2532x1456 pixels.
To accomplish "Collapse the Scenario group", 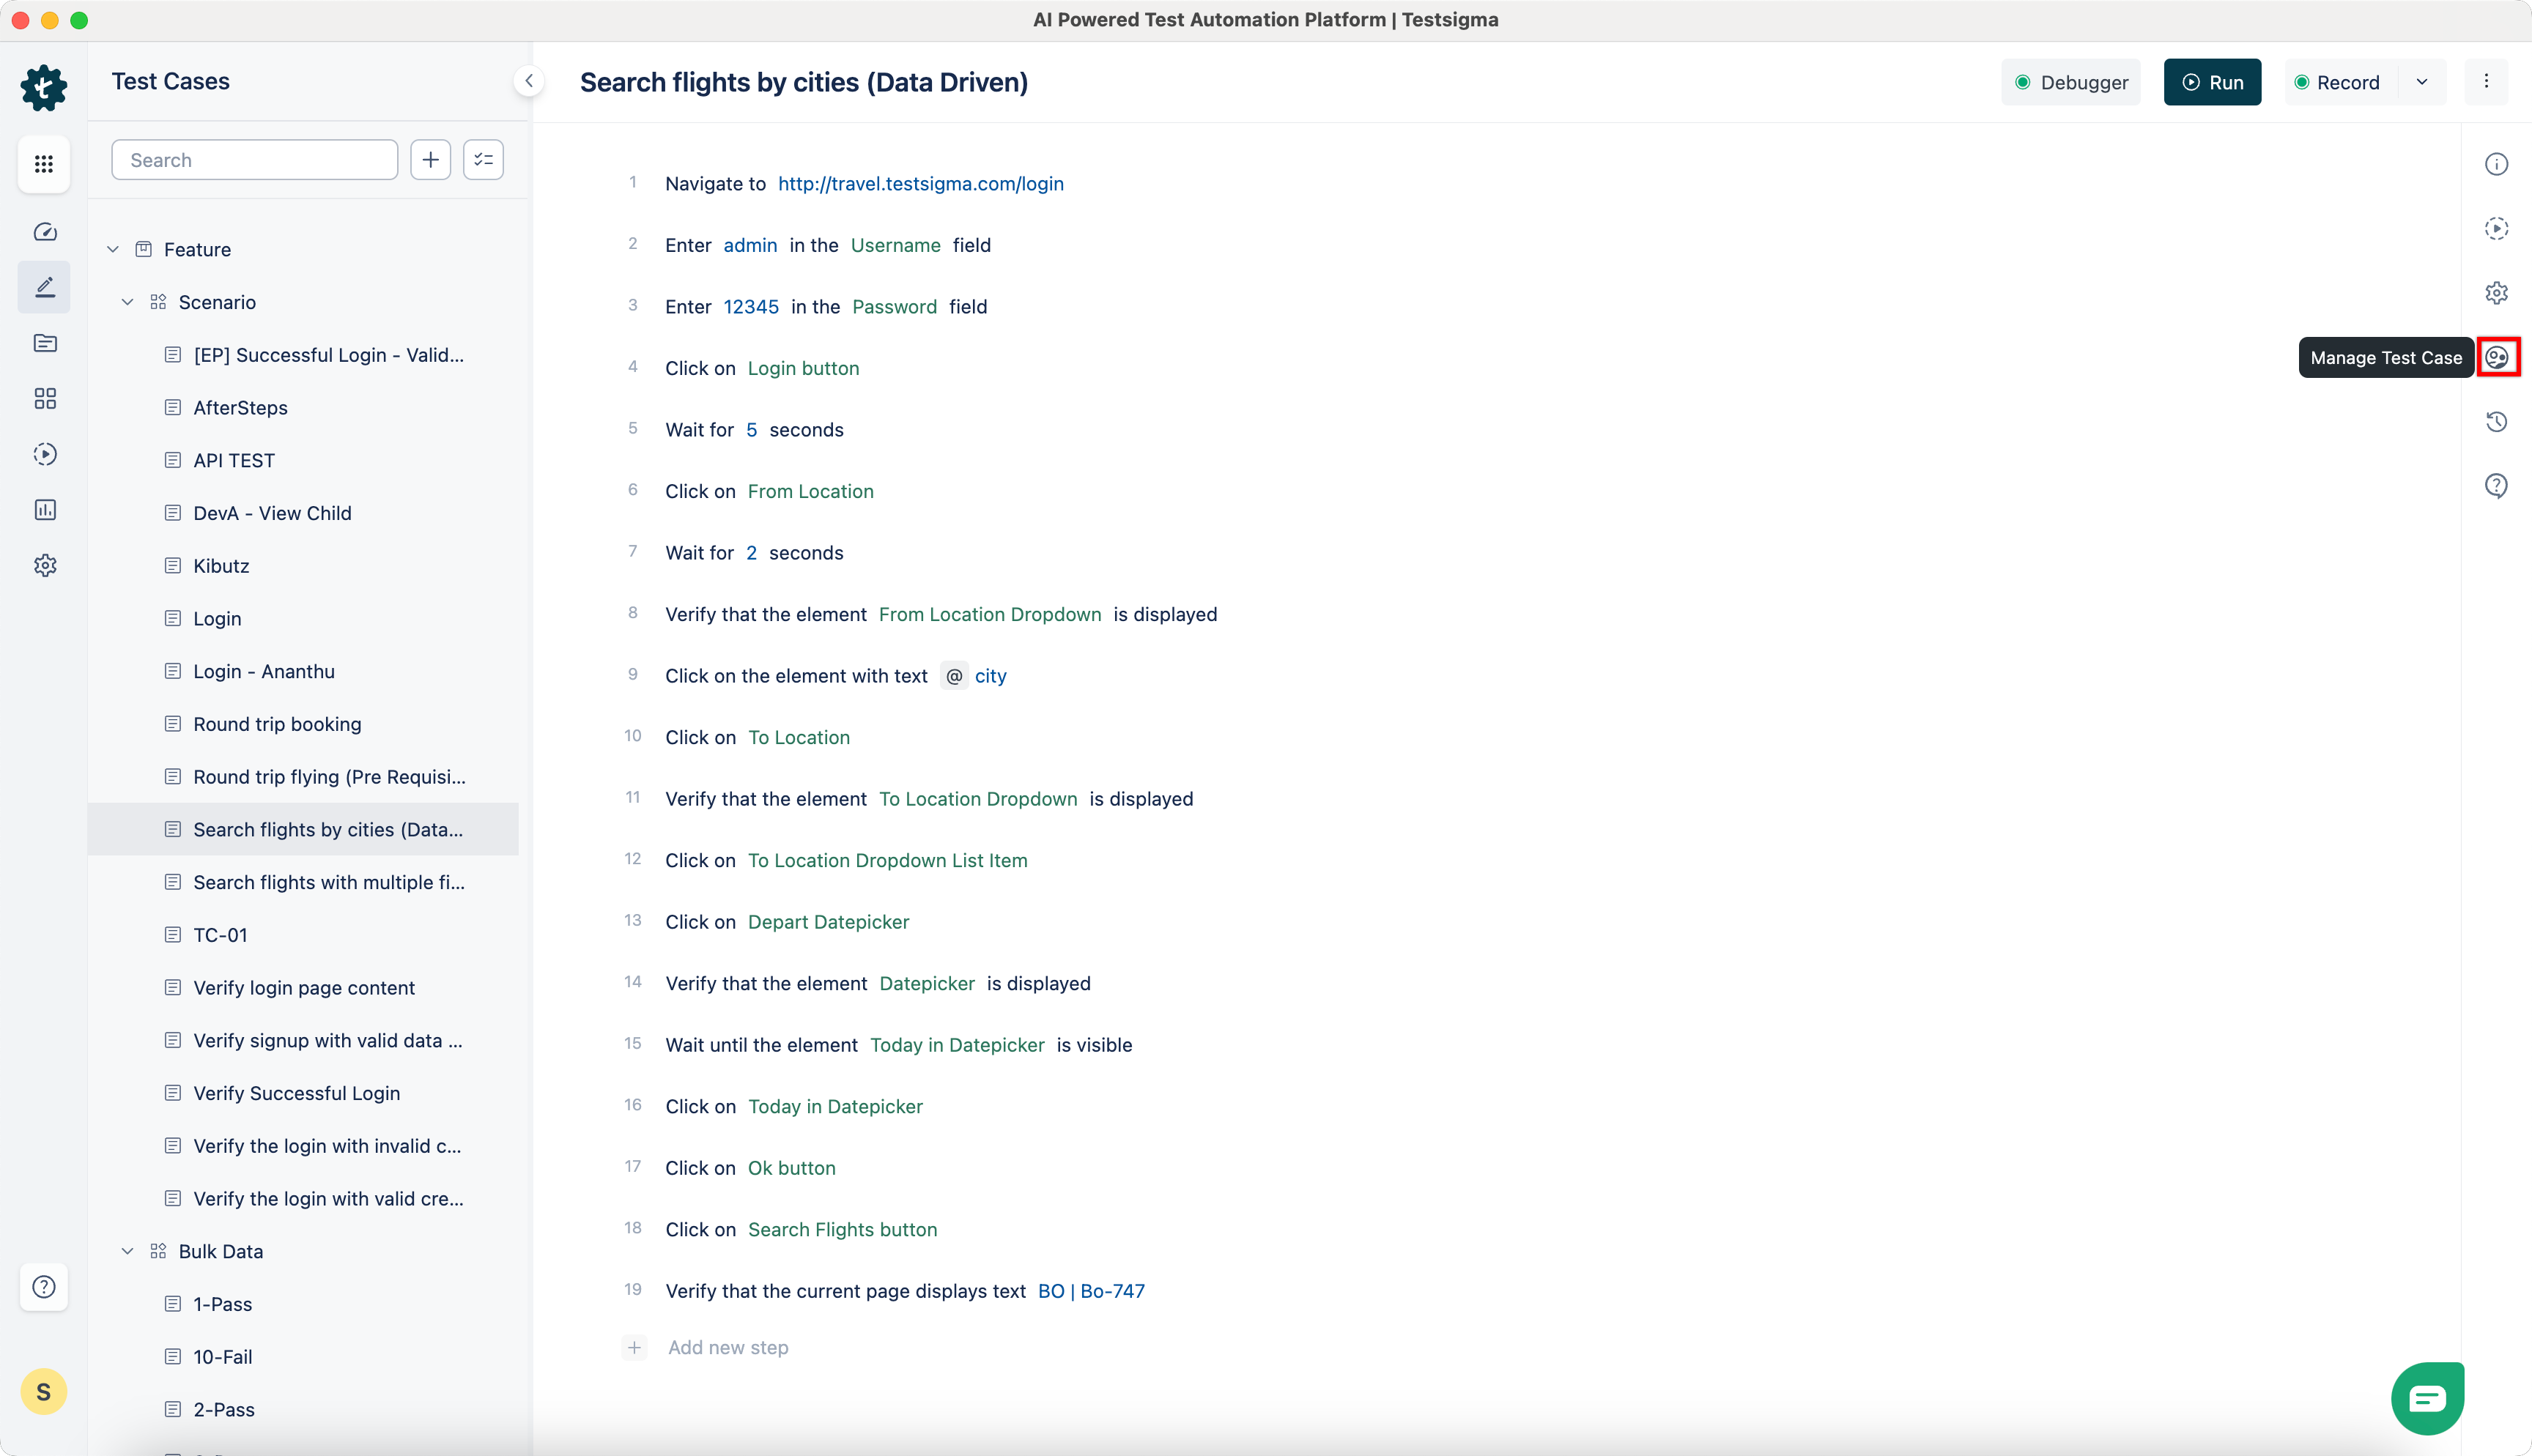I will coord(128,301).
